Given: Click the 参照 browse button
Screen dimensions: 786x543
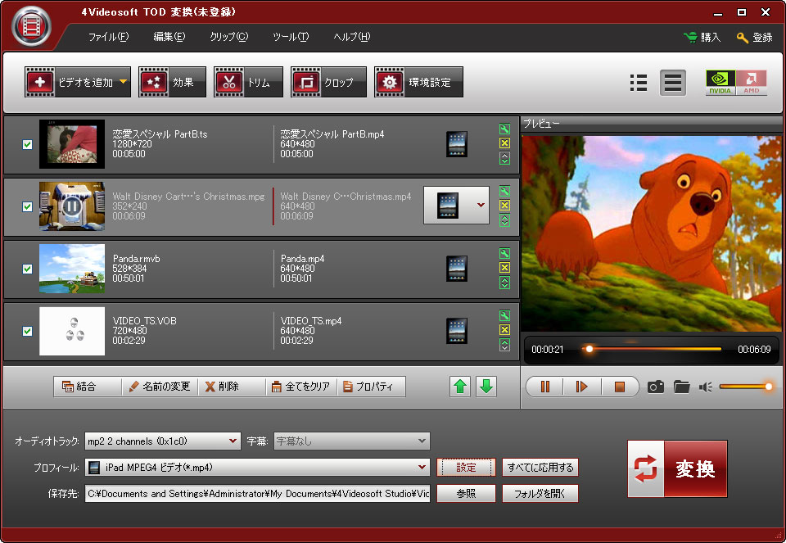Looking at the screenshot, I should [466, 494].
